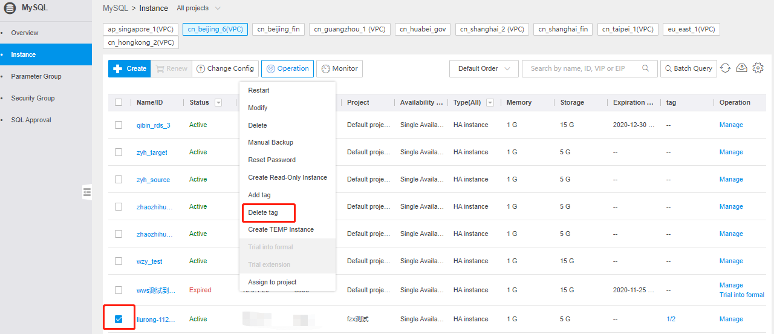Click the cloud download export icon

[x=741, y=68]
